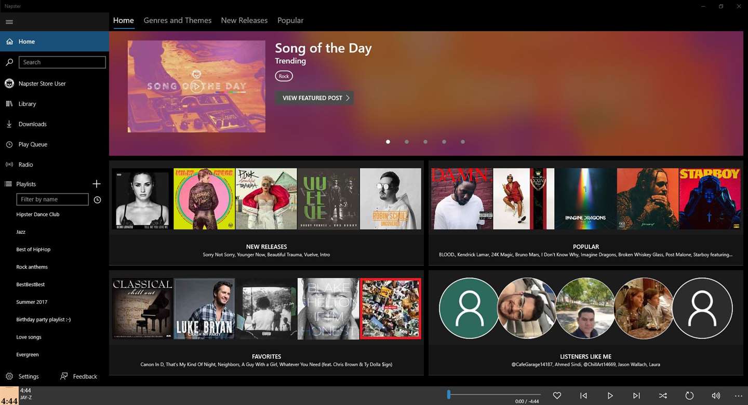
Task: Click the search magnifier icon
Action: pos(9,62)
